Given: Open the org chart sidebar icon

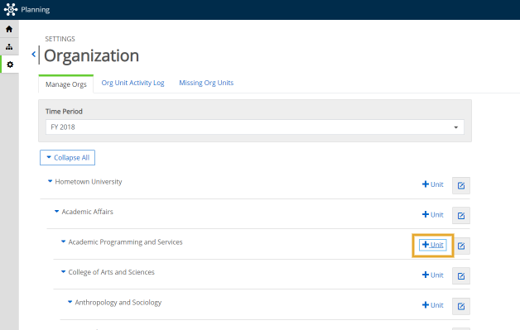Looking at the screenshot, I should [x=9, y=46].
